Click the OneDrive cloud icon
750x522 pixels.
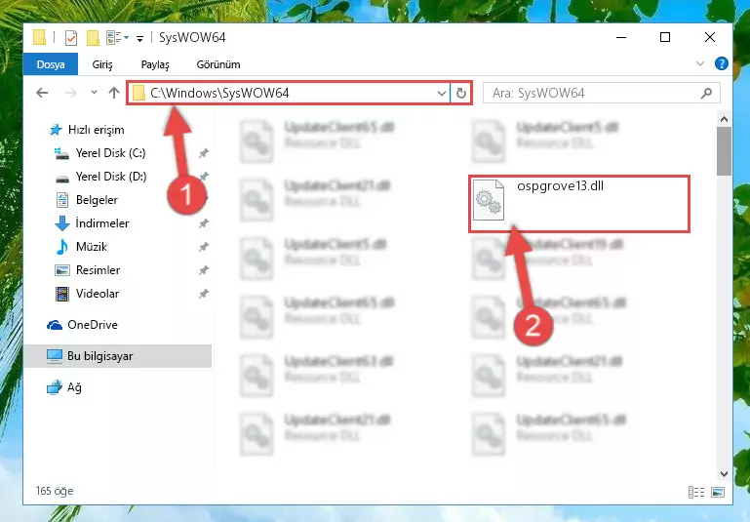(x=55, y=325)
